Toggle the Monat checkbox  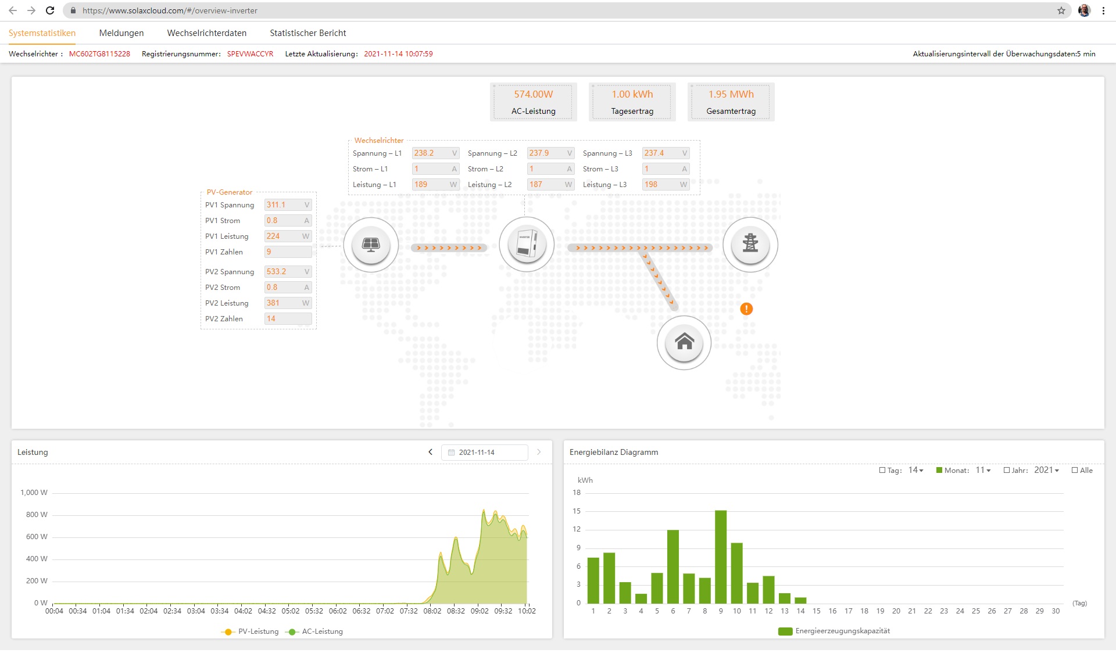(939, 470)
